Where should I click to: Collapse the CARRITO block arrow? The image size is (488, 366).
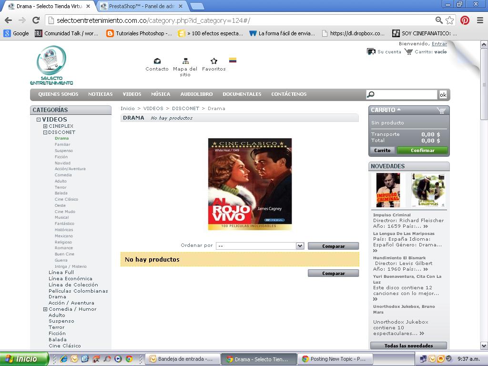point(399,110)
